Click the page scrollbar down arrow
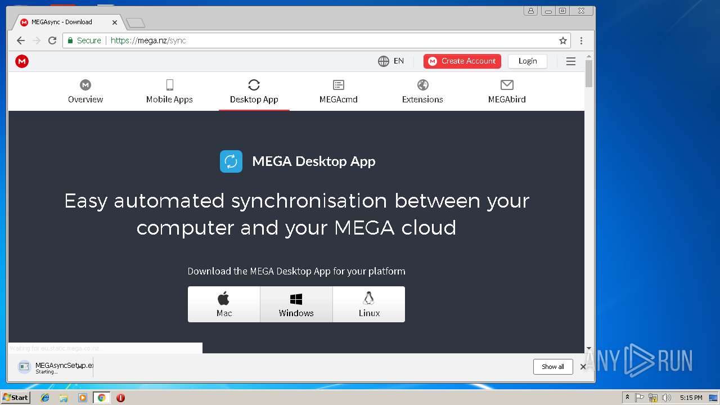 589,348
